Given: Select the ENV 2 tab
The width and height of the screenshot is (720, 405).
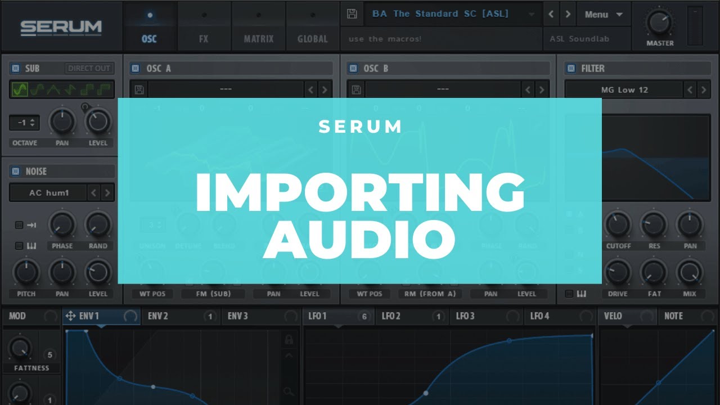Looking at the screenshot, I should coord(181,316).
